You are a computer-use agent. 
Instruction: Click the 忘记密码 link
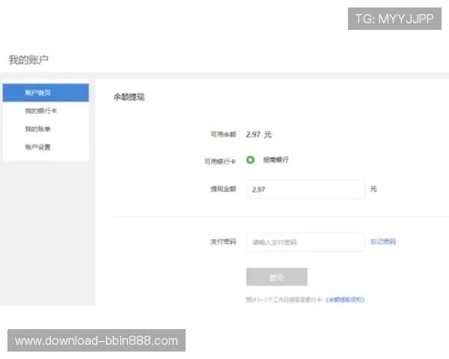383,242
